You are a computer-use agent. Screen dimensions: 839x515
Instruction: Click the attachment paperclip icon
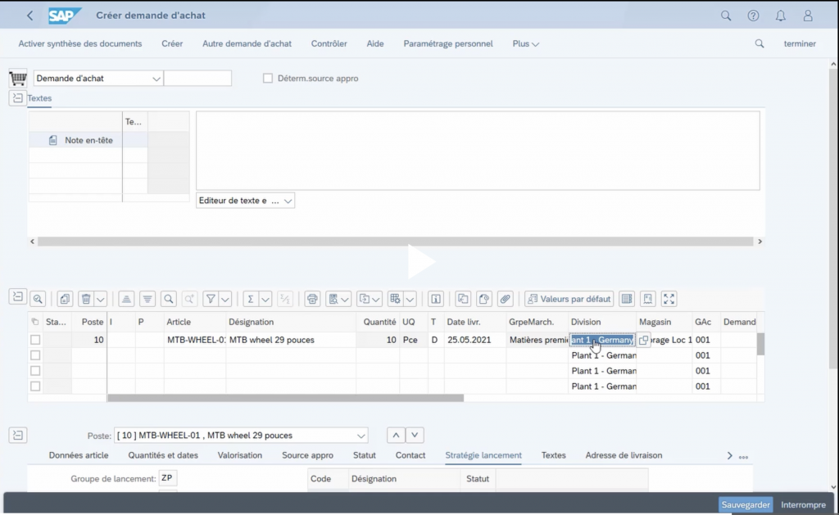[506, 299]
